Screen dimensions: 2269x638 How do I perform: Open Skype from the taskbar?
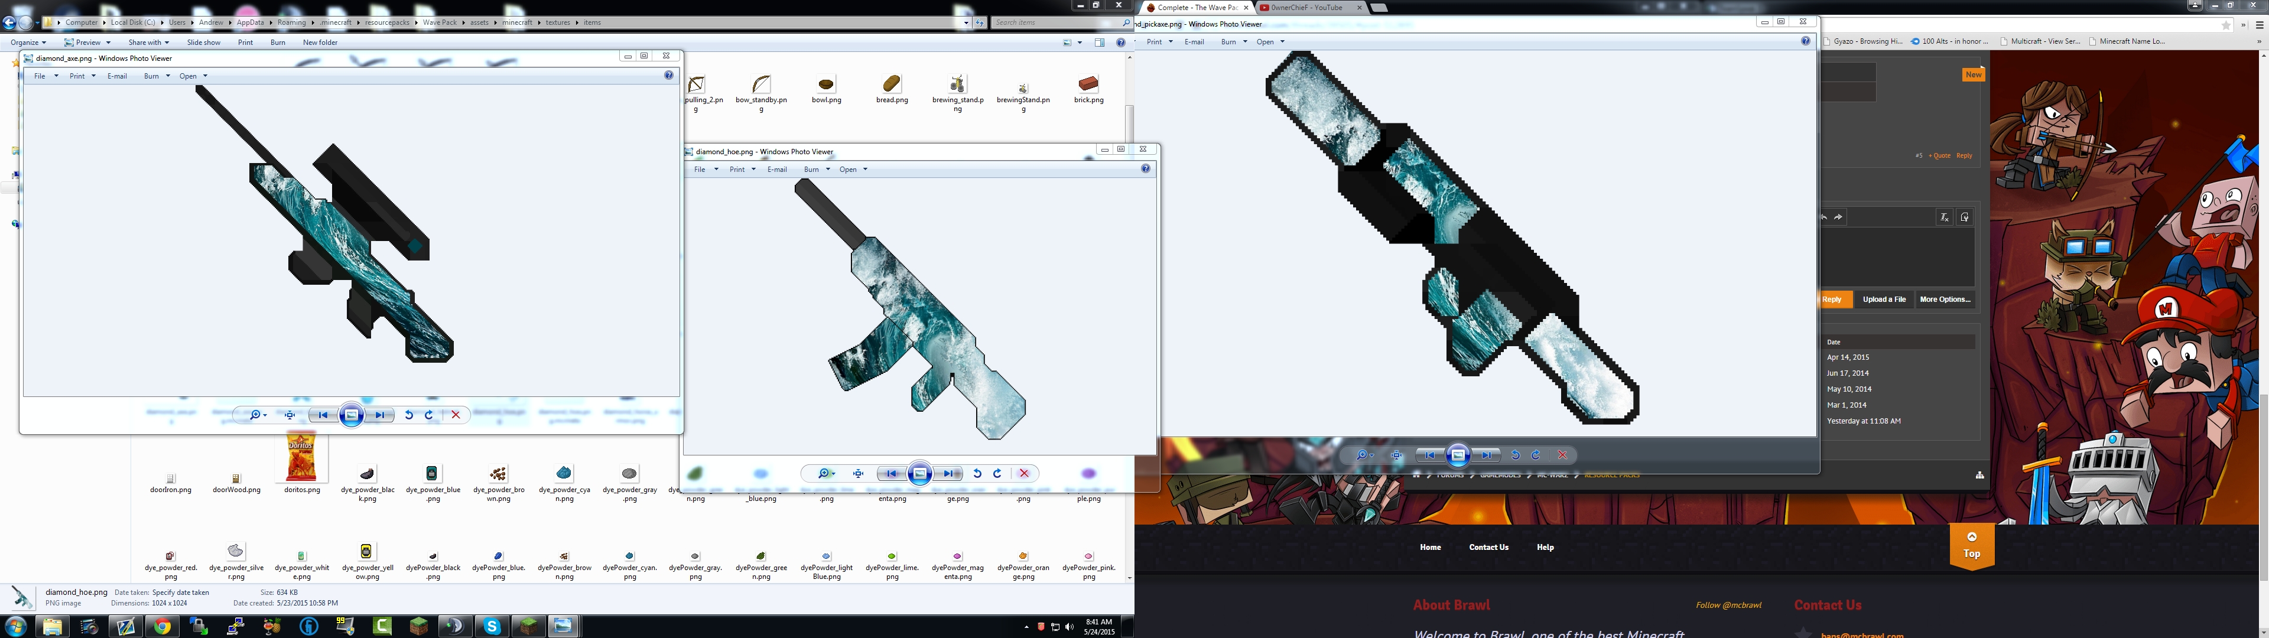492,627
